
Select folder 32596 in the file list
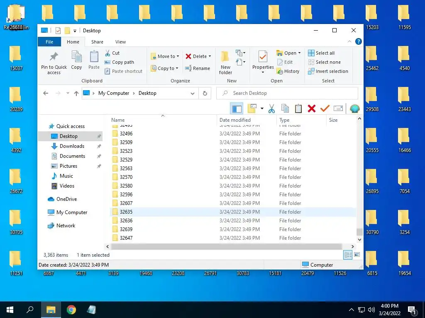233,195
